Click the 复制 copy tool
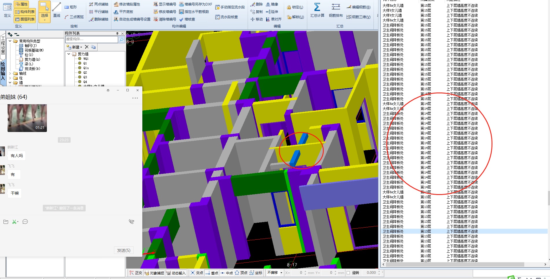Image resolution: width=550 pixels, height=279 pixels. (x=257, y=12)
